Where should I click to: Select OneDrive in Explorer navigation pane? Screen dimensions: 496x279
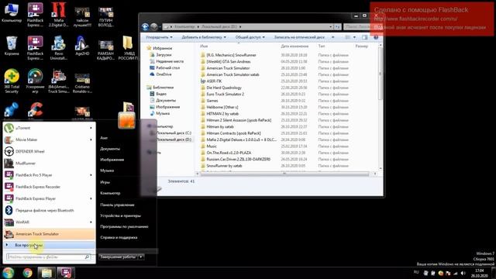tap(164, 74)
